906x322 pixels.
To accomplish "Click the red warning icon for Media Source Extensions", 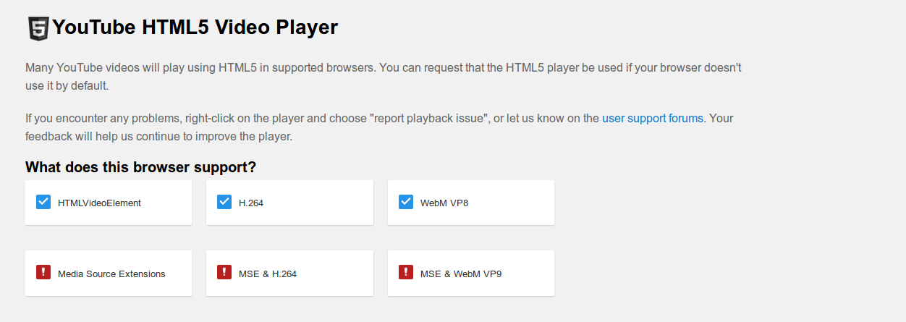I will pyautogui.click(x=43, y=272).
